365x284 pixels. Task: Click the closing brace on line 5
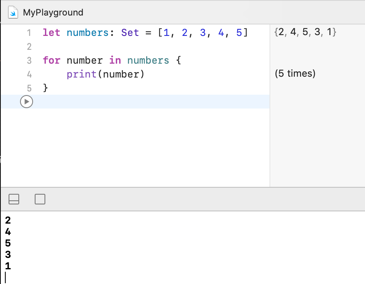(45, 88)
